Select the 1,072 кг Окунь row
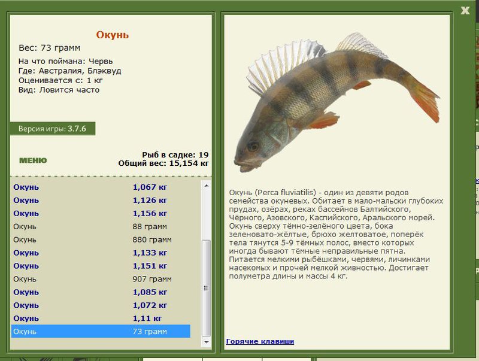 101,305
